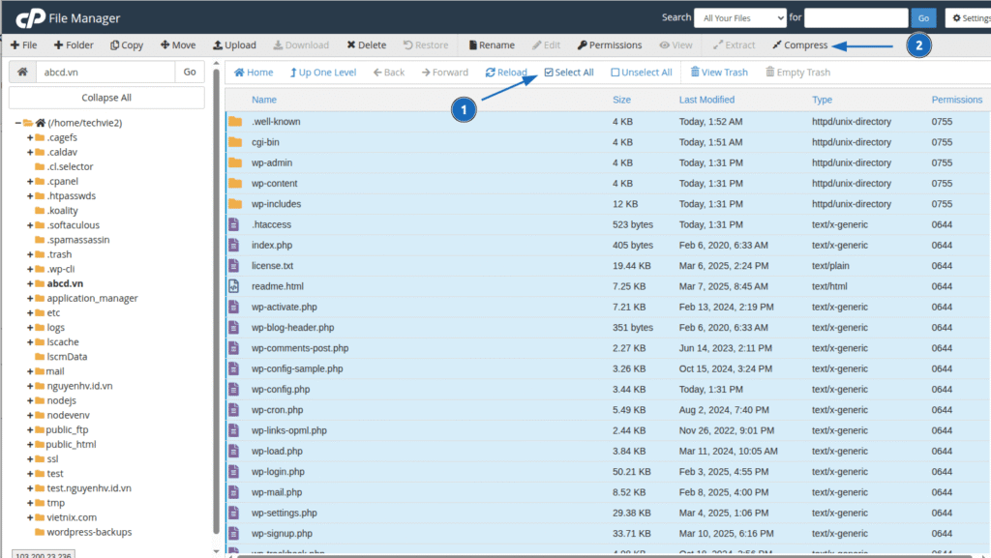Open the All Your Files search dropdown

(x=739, y=17)
